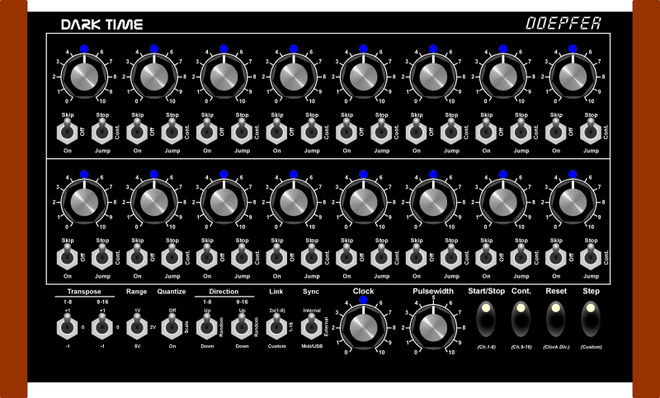Viewport: 660px width, 398px height.
Task: Toggle the Sync source switch
Action: (312, 326)
